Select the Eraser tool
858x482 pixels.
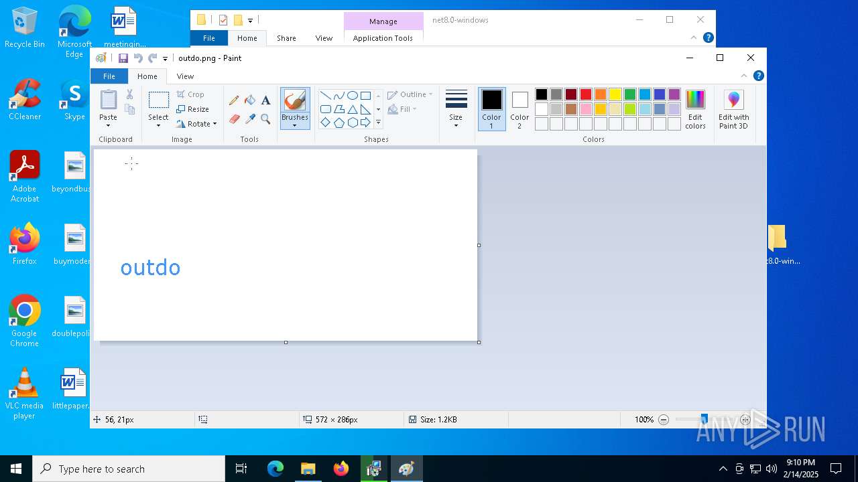pyautogui.click(x=234, y=119)
